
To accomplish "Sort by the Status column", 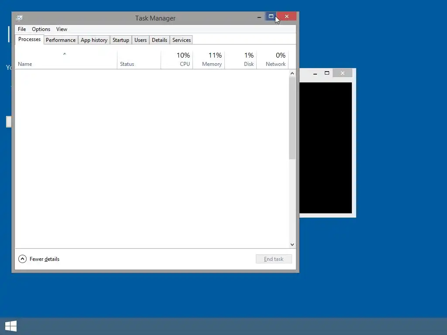I will [139, 60].
